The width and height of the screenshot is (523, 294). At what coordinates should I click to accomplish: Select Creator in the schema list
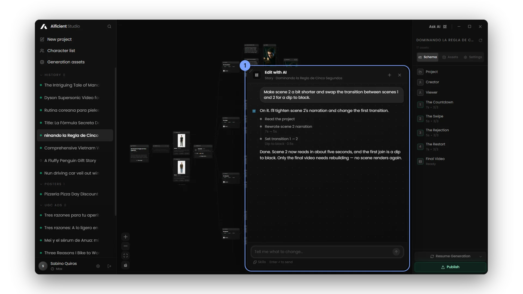click(x=450, y=82)
